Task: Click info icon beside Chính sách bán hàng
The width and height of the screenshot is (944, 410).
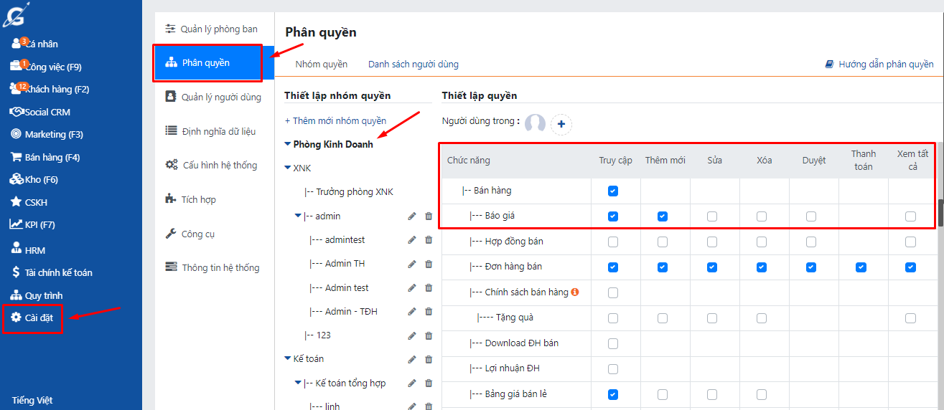Action: coord(575,292)
